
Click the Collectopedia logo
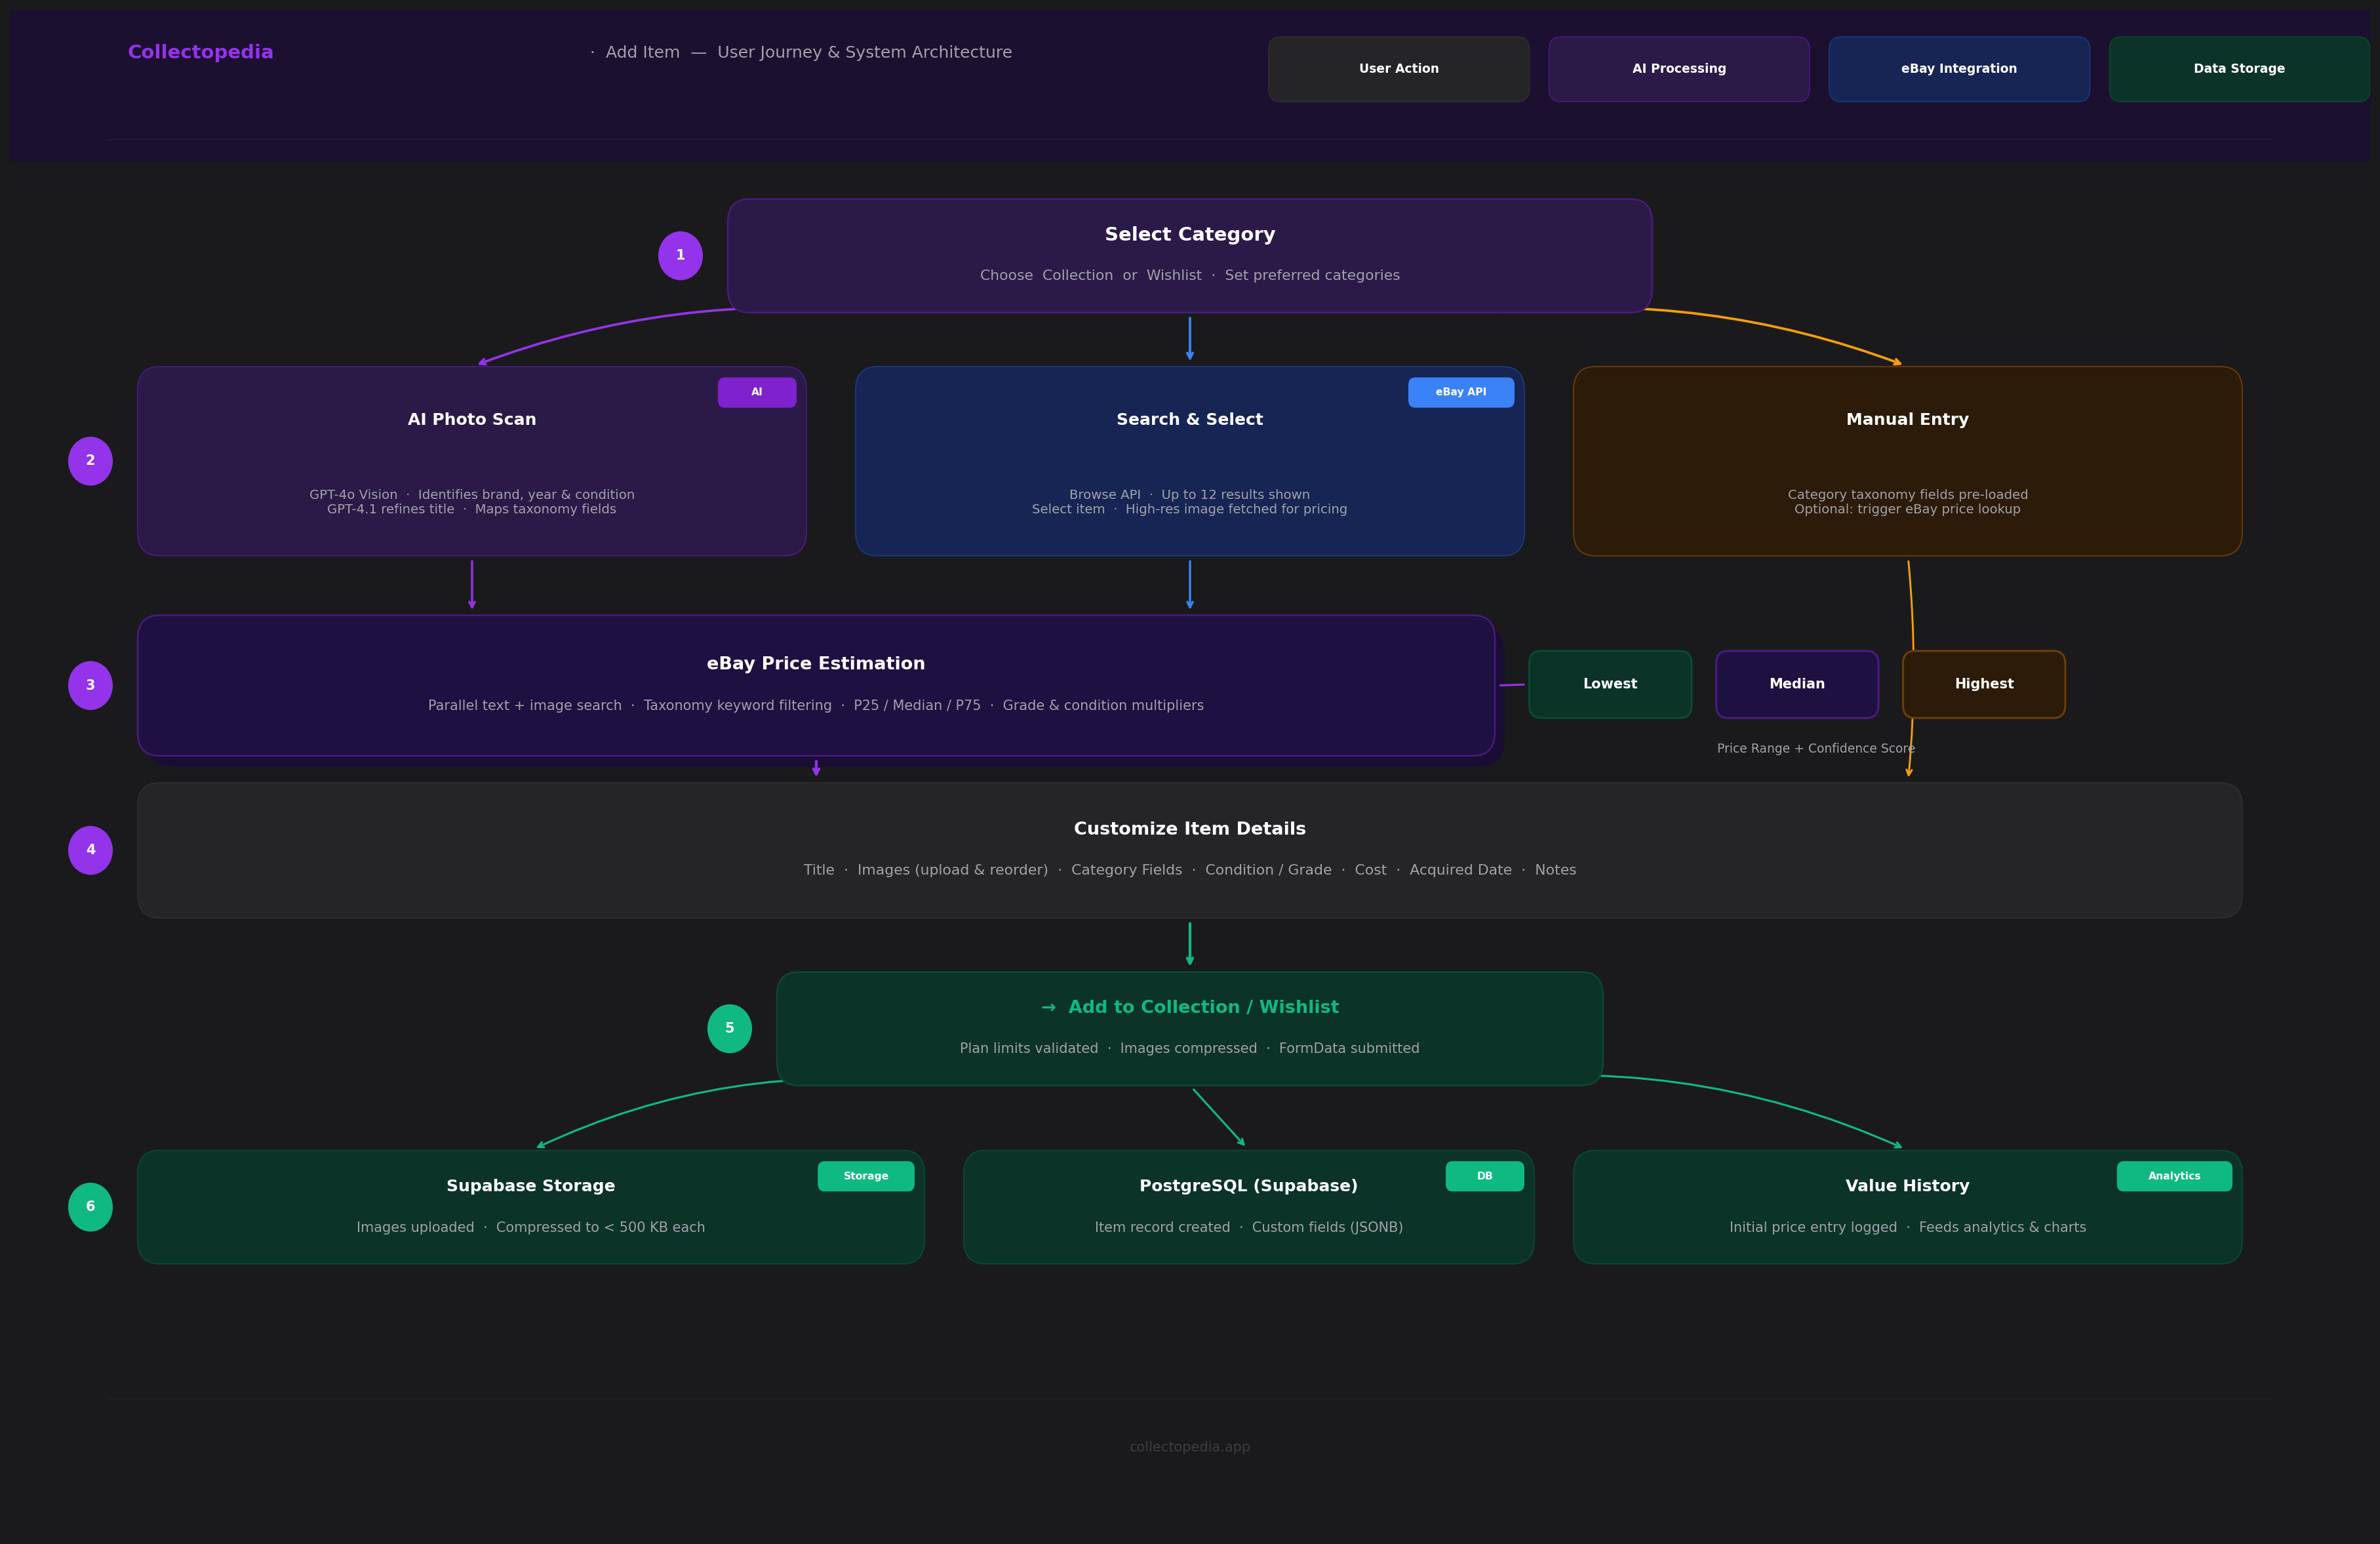pyautogui.click(x=200, y=51)
